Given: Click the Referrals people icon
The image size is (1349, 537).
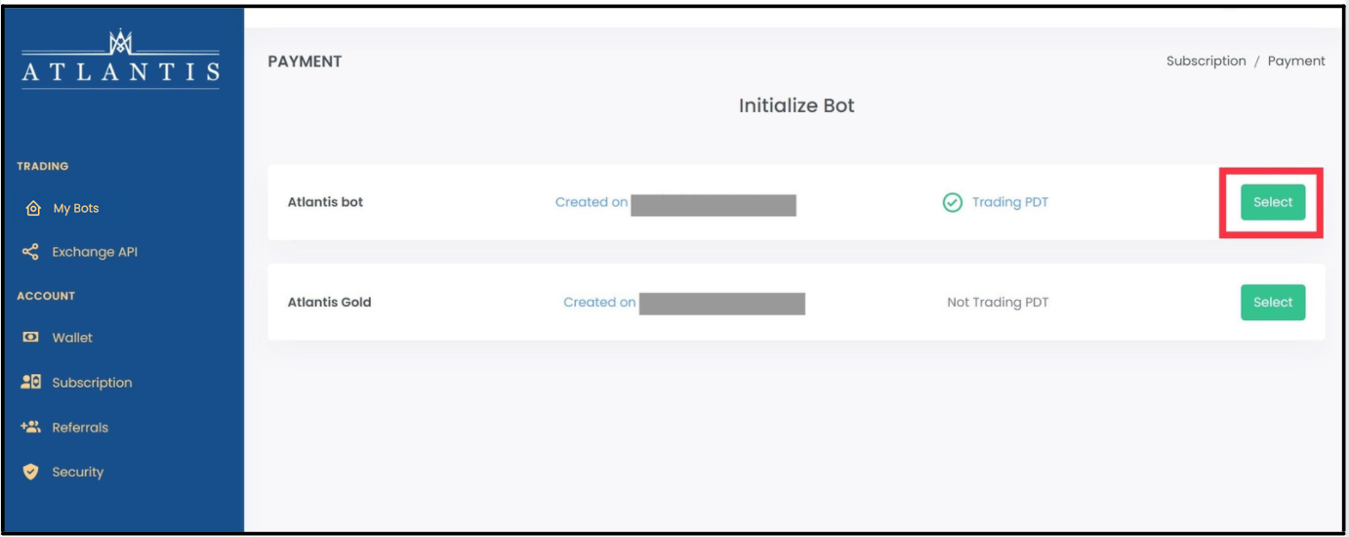Looking at the screenshot, I should pyautogui.click(x=31, y=427).
